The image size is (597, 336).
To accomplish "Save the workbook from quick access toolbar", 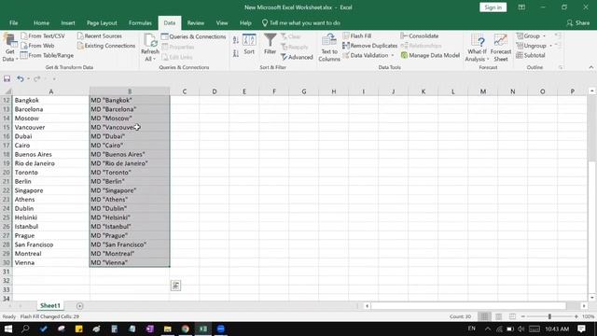I will (x=7, y=78).
